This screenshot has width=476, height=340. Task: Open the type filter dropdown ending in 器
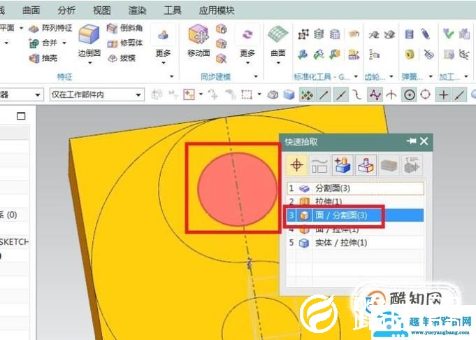click(21, 95)
